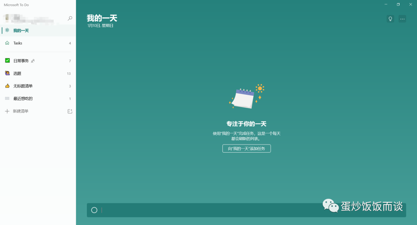
Task: Click the sun icon beside 我的一天
Action: point(7,30)
